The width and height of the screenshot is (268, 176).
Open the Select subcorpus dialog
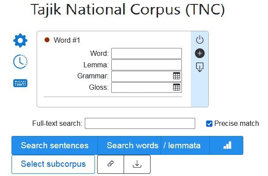coord(53,164)
